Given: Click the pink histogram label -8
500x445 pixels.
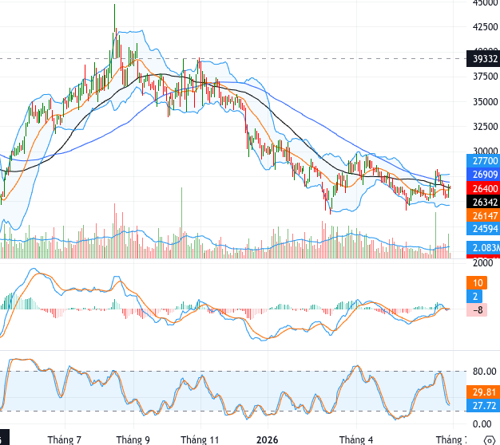Looking at the screenshot, I should [x=477, y=310].
